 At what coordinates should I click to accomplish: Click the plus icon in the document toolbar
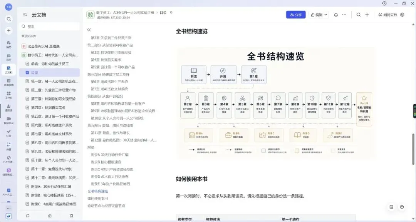(367, 15)
